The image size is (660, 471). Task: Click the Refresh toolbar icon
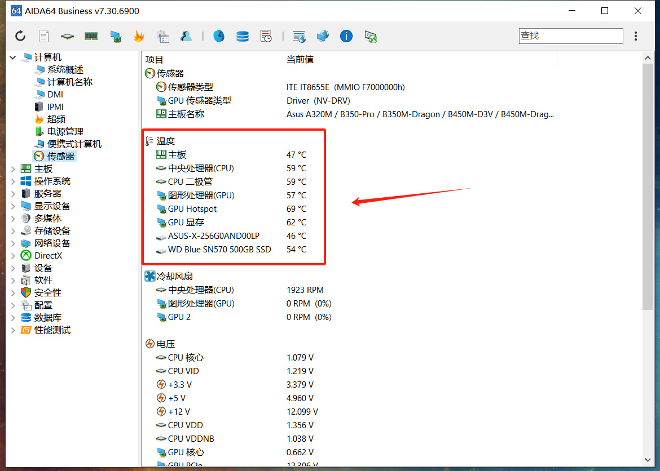point(20,36)
